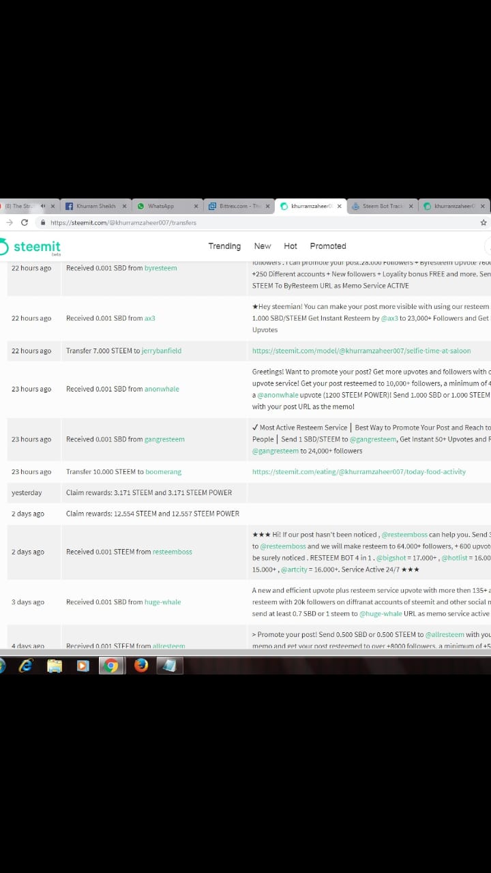The height and width of the screenshot is (873, 491).
Task: Switch to the Bittrex.com tab
Action: click(238, 206)
